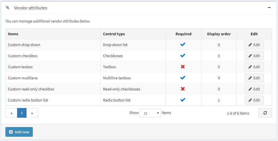
Task: Edit the Custom radio button list attribute
Action: pos(254,100)
